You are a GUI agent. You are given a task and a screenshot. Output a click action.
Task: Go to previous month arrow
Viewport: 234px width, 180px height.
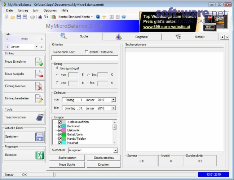(x=7, y=47)
